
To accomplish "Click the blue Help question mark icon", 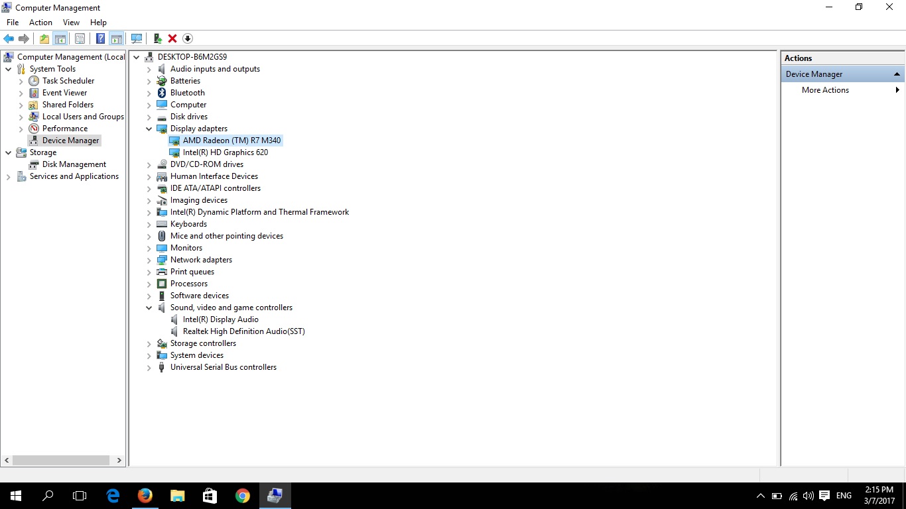I will [101, 38].
